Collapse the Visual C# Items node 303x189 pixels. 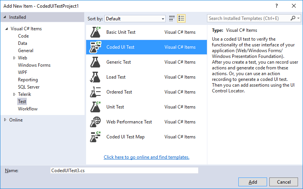point(7,29)
